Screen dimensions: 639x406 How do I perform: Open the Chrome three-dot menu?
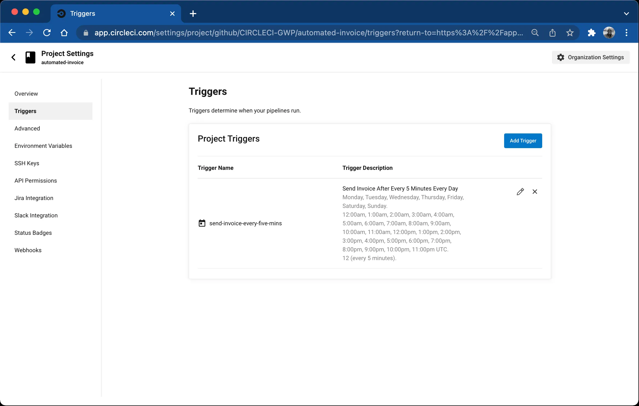626,33
